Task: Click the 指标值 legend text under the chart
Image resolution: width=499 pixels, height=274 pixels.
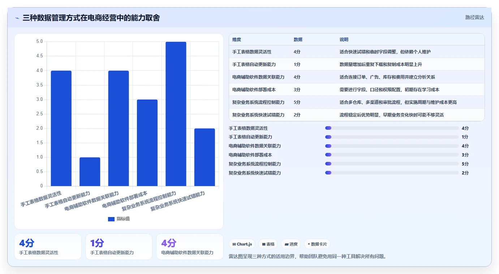Action: 123,219
